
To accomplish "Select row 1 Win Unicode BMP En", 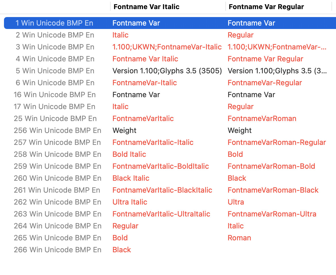I will click(54, 23).
